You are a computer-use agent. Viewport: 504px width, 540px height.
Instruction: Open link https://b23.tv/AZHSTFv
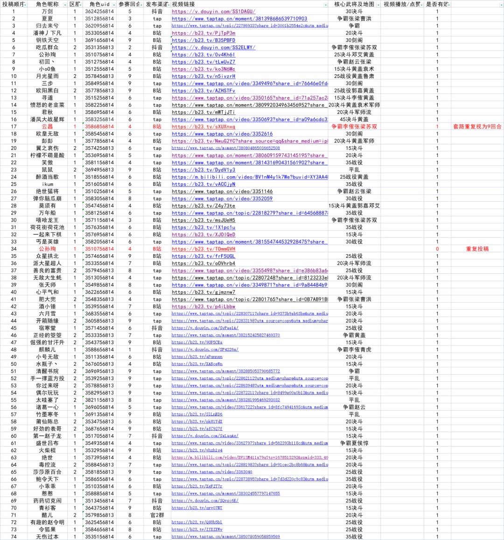tap(203, 91)
